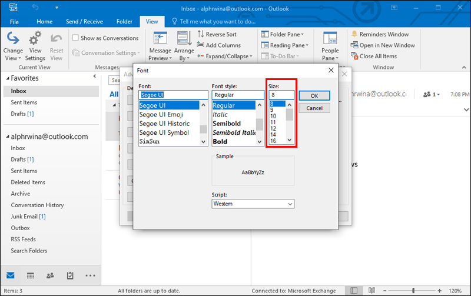Click Send/Receive quick access icon
The width and height of the screenshot is (471, 296).
pyautogui.click(x=13, y=7)
